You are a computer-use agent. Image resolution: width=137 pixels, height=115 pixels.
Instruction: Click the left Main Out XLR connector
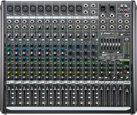coord(103,8)
